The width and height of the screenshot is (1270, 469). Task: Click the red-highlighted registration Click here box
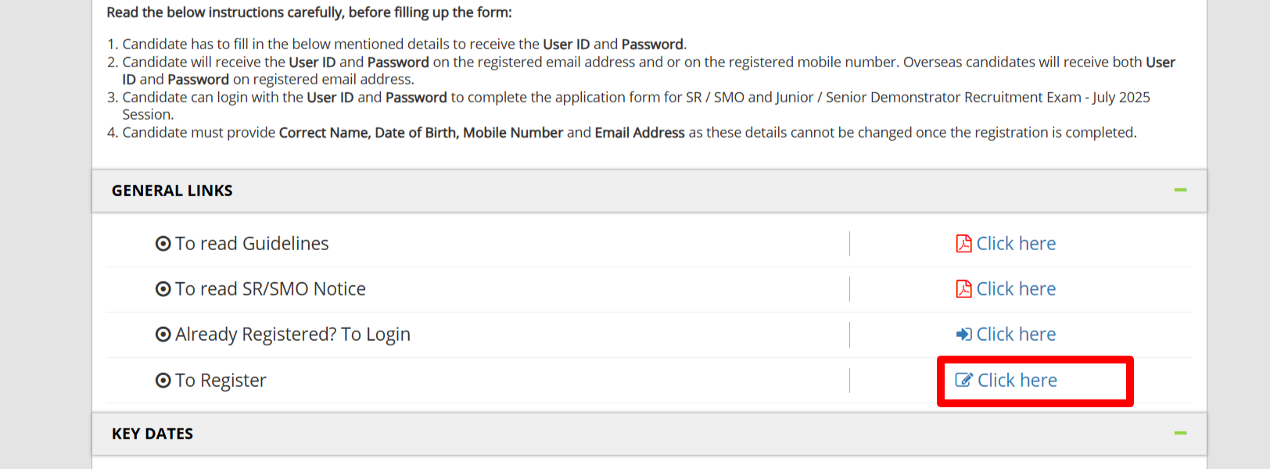click(x=1034, y=381)
